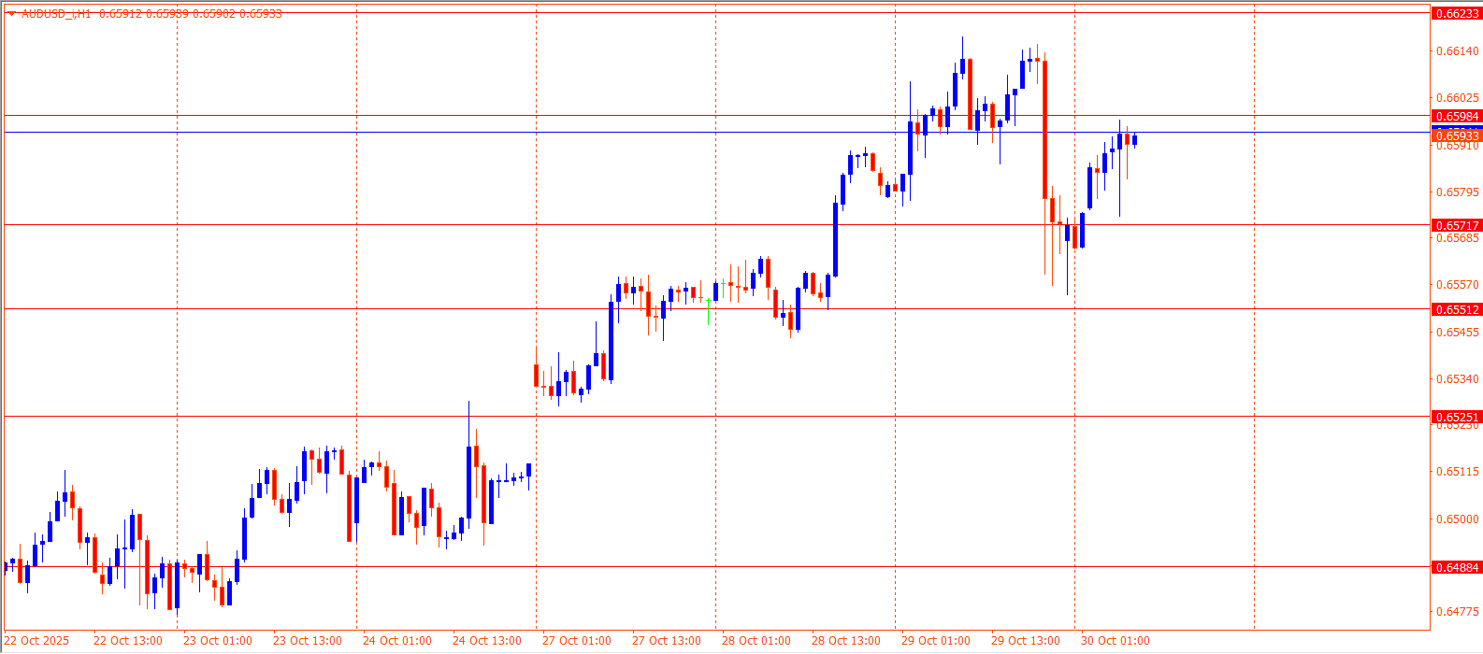The height and width of the screenshot is (654, 1483).
Task: Click the 0.66140 price scale value
Action: [x=1457, y=51]
